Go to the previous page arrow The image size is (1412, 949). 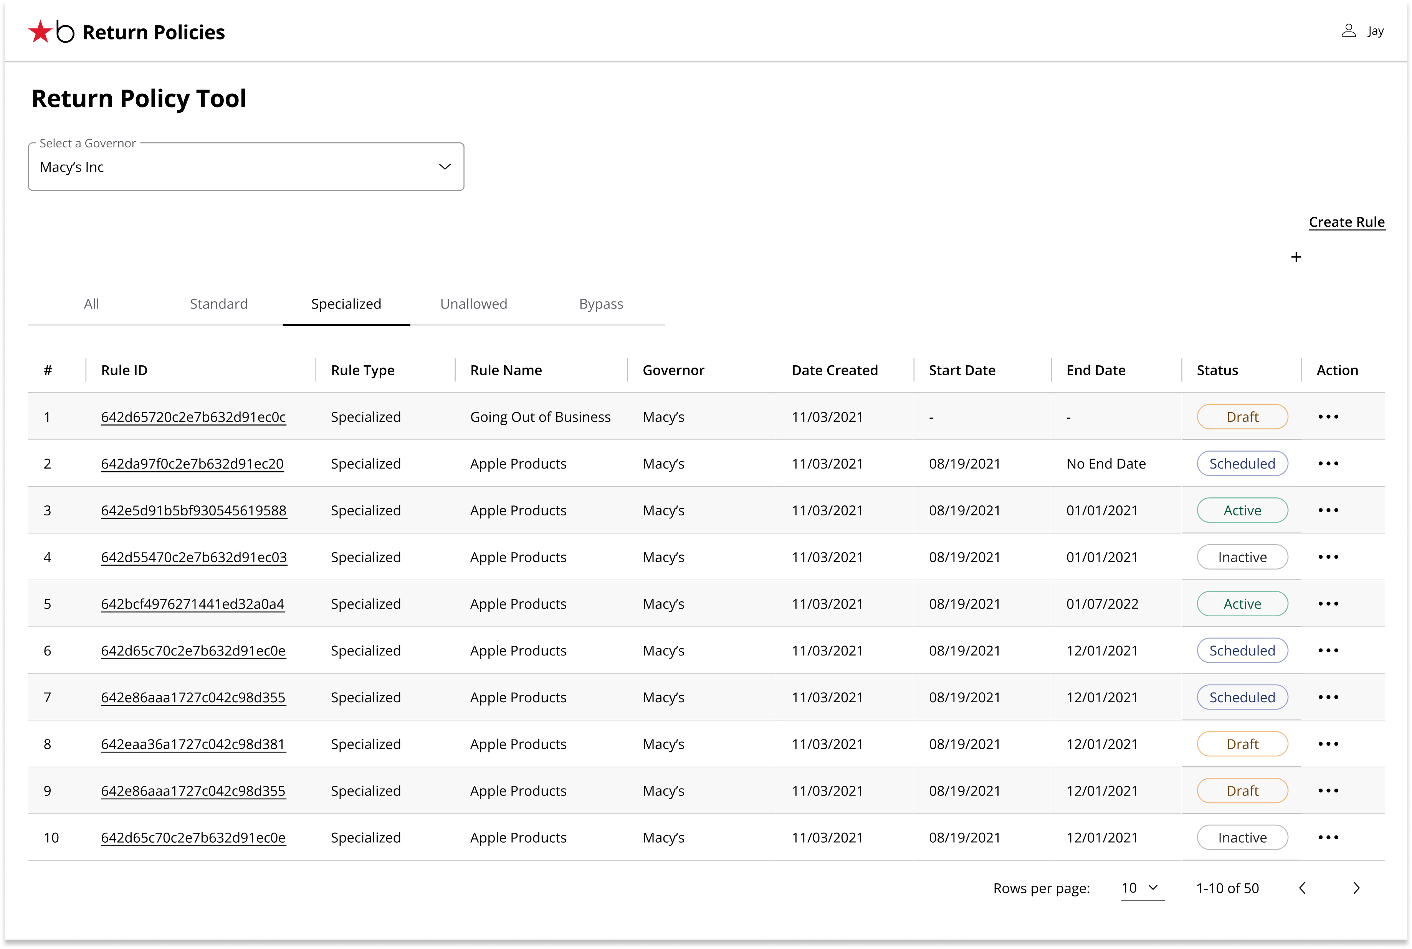(x=1303, y=888)
